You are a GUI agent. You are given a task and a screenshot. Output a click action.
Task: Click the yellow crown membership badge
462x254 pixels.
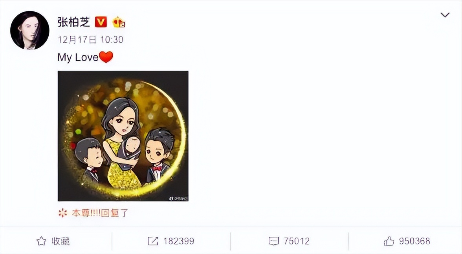pos(119,22)
